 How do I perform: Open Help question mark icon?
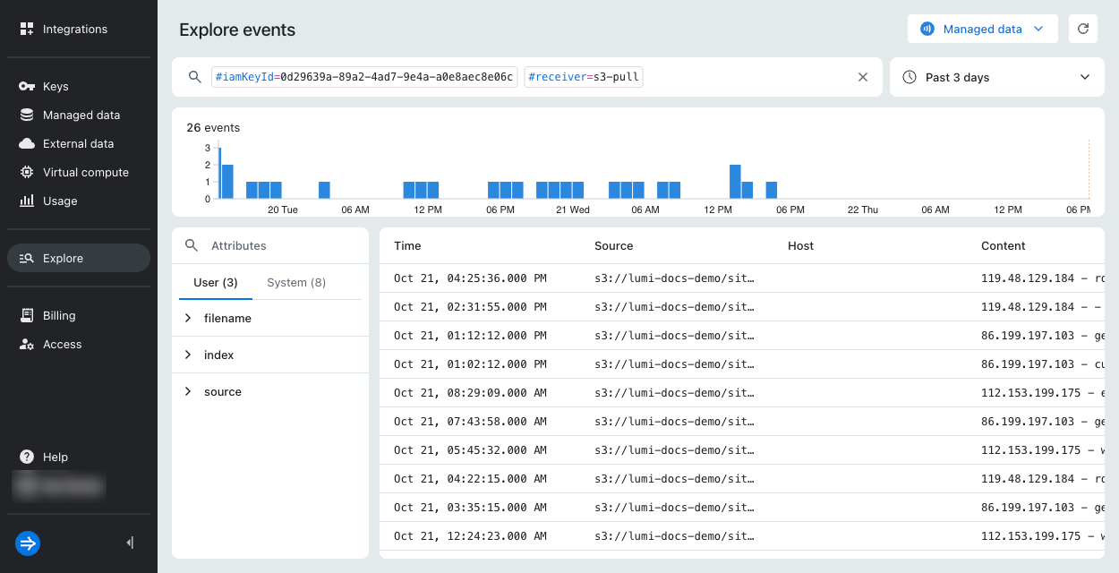point(27,457)
